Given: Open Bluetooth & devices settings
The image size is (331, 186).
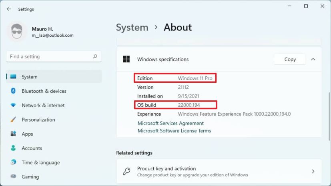Looking at the screenshot, I should (54, 91).
